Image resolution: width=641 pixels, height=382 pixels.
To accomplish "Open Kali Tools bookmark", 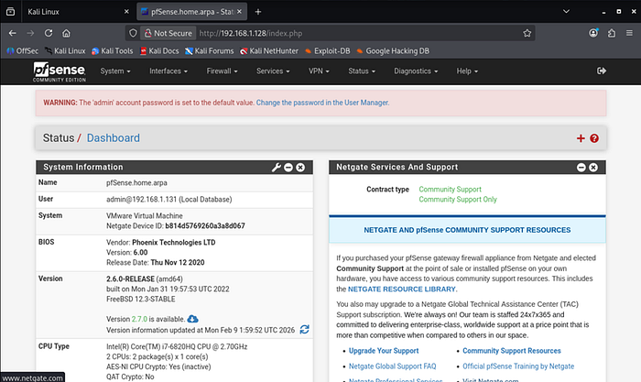I will coord(113,50).
